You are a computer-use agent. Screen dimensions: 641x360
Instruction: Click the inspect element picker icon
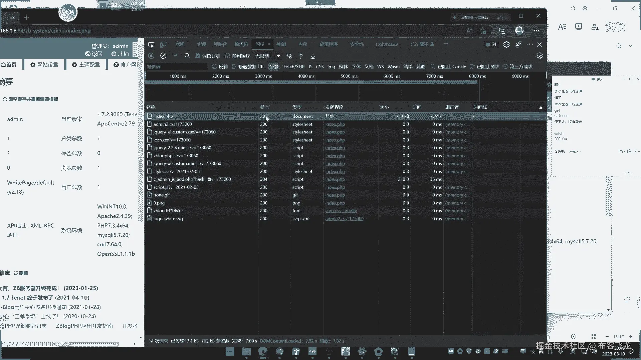(151, 44)
